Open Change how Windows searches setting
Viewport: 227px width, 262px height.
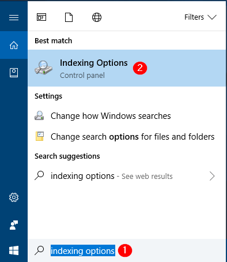[x=127, y=116]
